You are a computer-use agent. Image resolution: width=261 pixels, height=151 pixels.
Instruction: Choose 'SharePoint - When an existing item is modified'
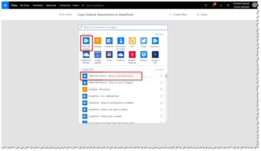tap(122, 103)
